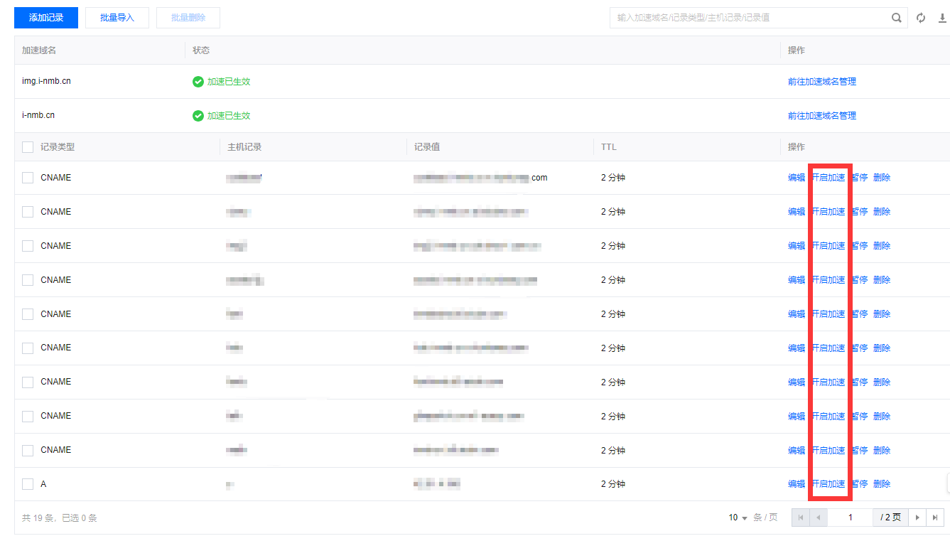The image size is (950, 536).
Task: Click green status check for img.i-nmb.cn
Action: click(x=198, y=82)
